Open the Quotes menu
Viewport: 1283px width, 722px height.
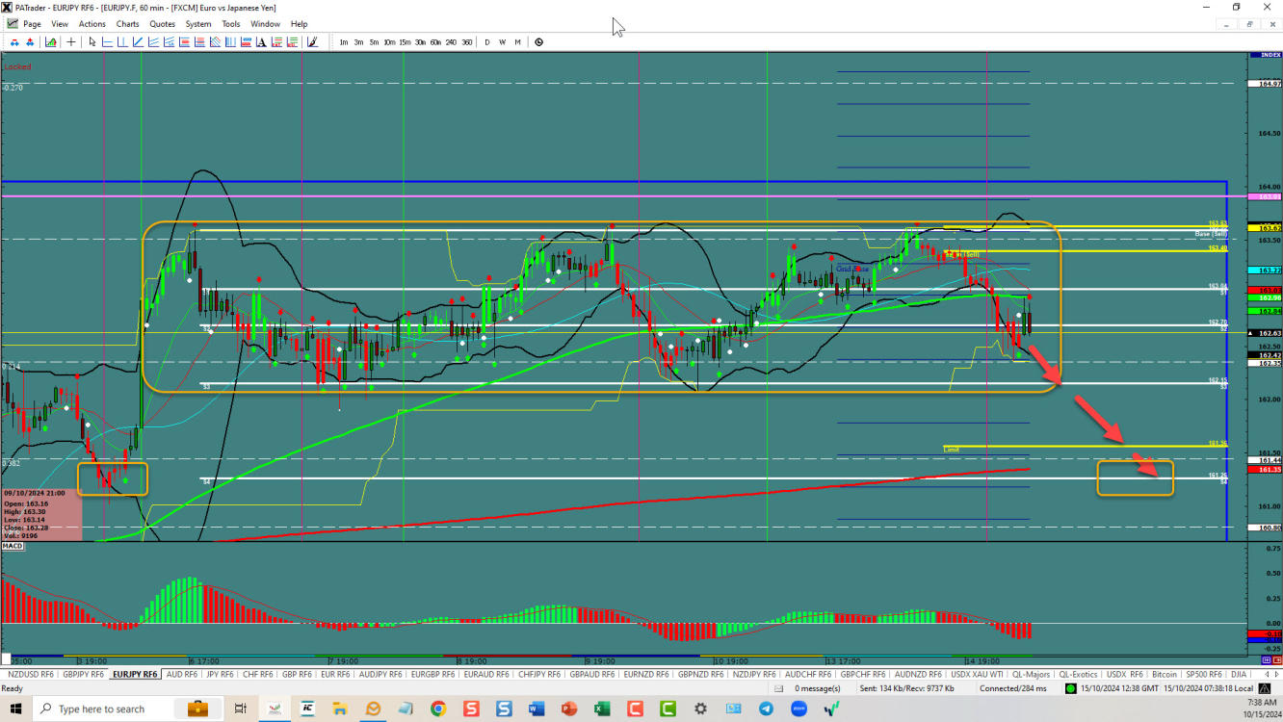(163, 23)
